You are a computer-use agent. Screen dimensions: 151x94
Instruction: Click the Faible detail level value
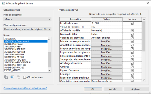(107, 34)
